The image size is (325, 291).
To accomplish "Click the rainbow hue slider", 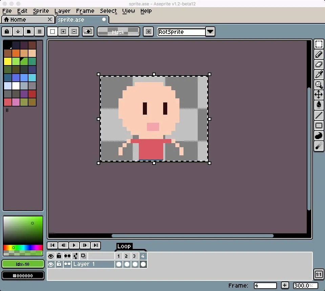I will 23,247.
